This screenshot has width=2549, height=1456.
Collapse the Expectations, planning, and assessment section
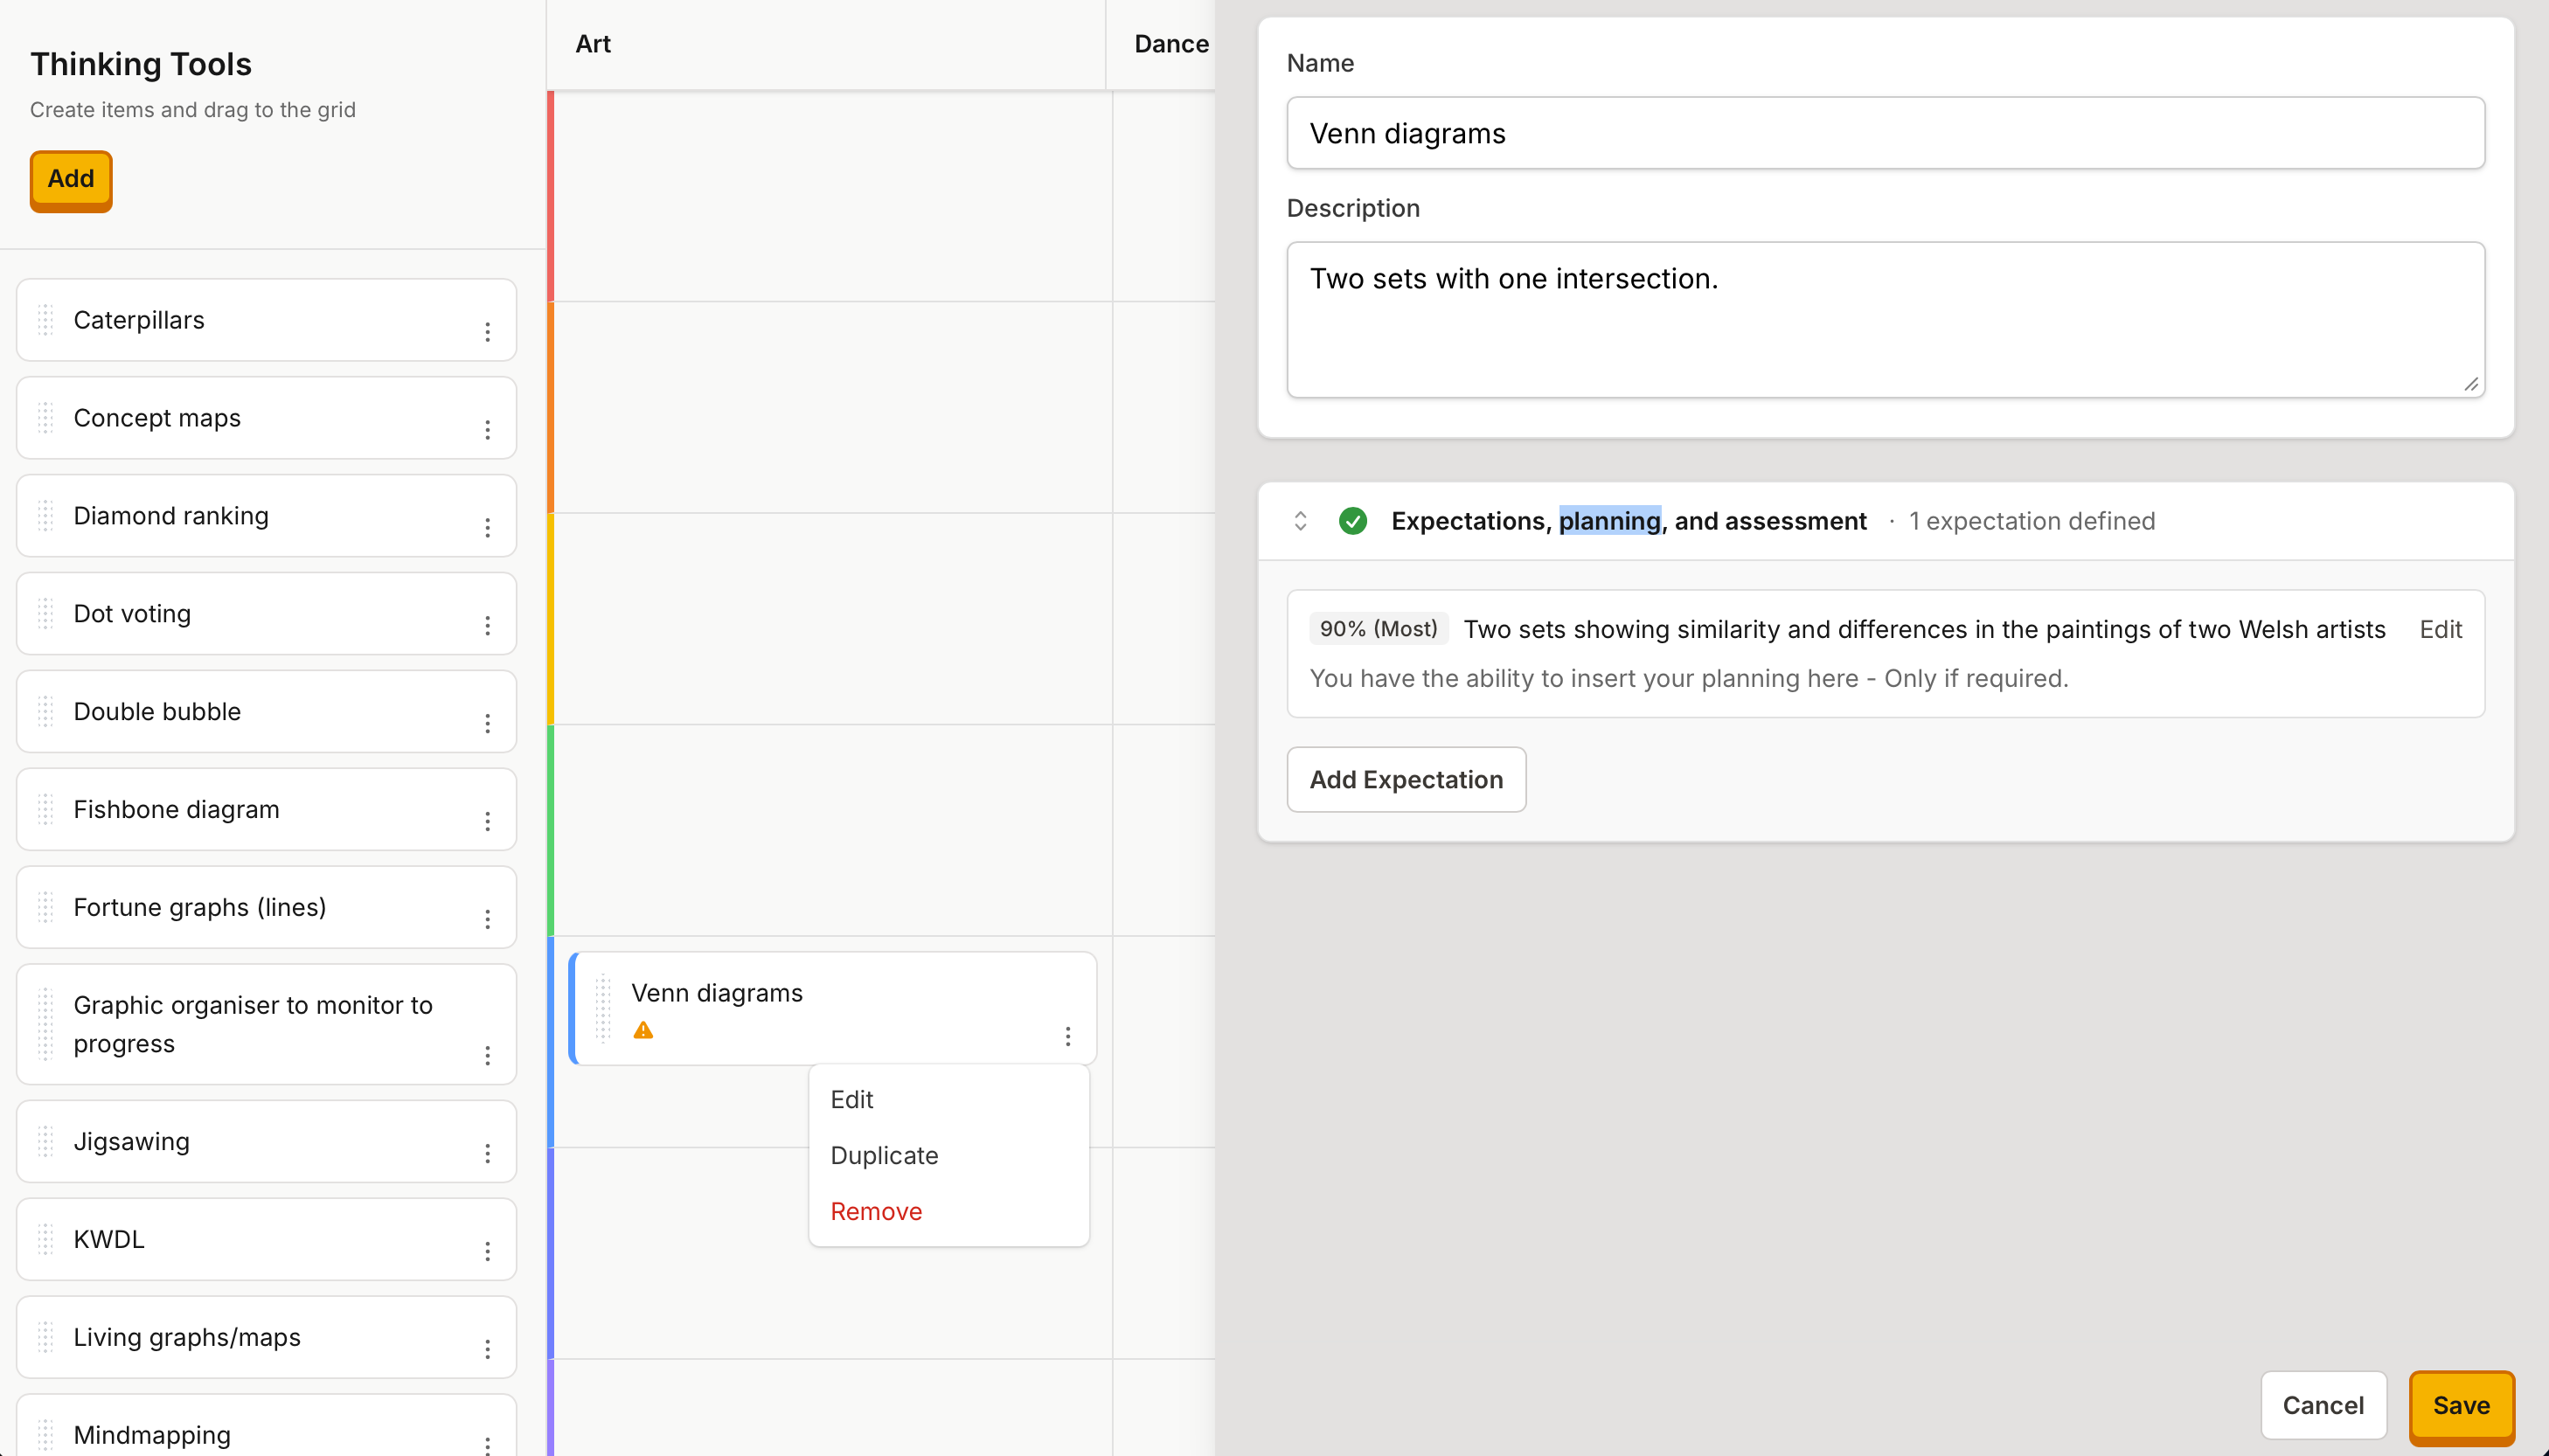pyautogui.click(x=1300, y=521)
